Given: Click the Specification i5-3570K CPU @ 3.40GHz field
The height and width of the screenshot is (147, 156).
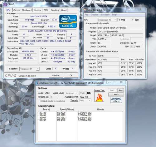Looking at the screenshot, I should [48, 31].
